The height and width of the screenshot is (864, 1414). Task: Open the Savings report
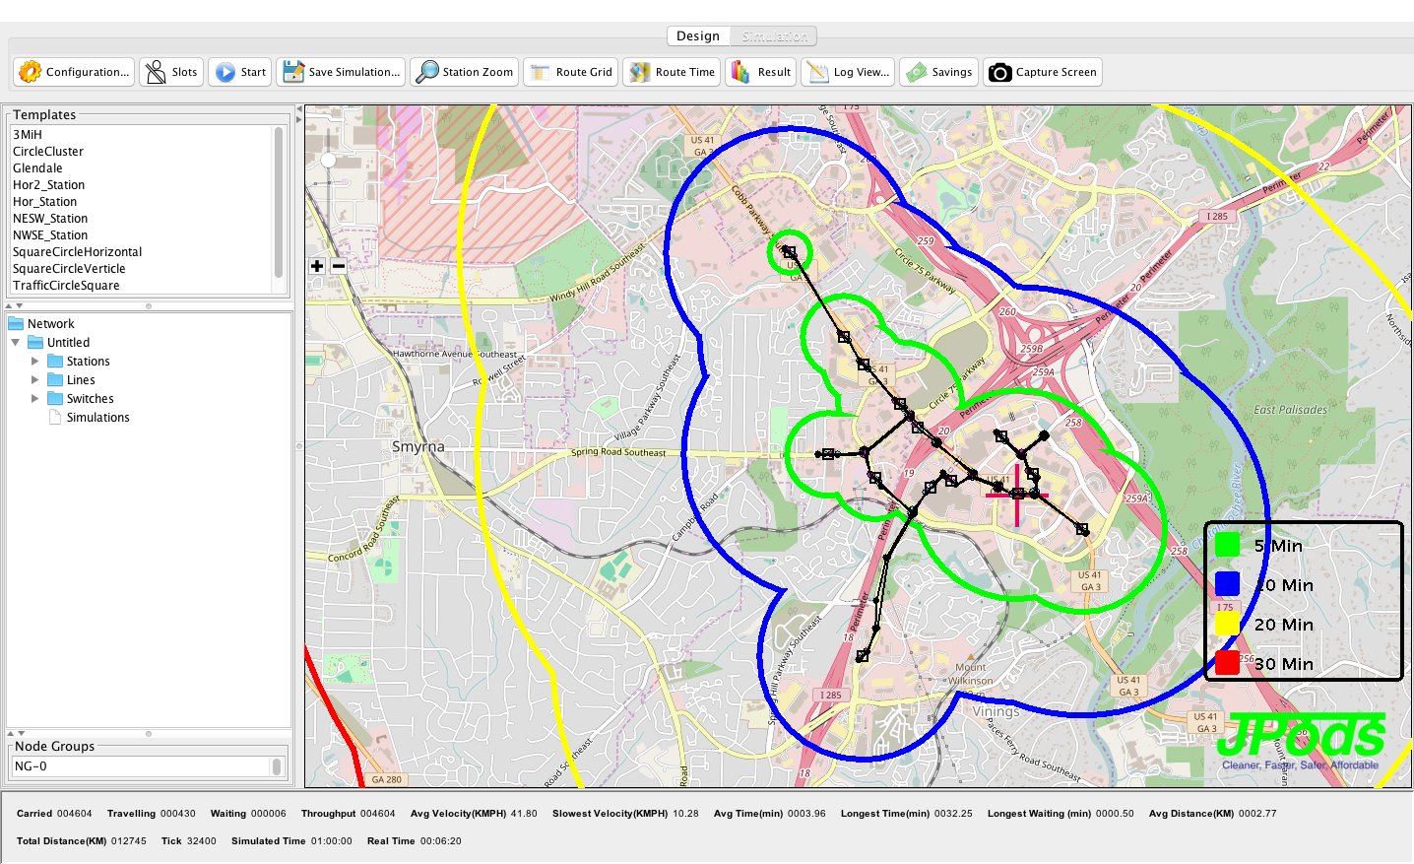coord(939,72)
